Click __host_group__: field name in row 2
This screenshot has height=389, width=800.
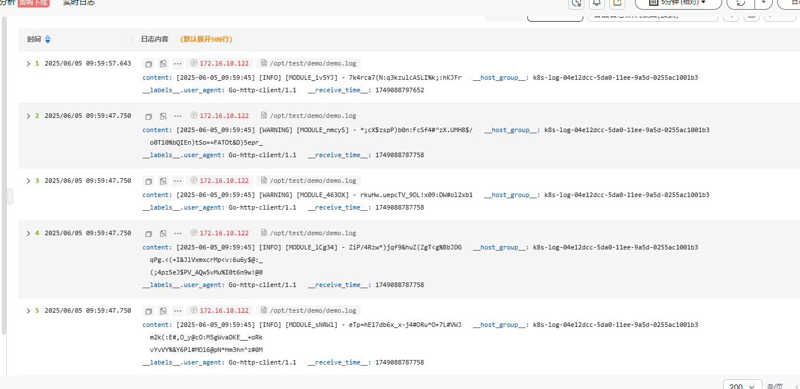[512, 130]
